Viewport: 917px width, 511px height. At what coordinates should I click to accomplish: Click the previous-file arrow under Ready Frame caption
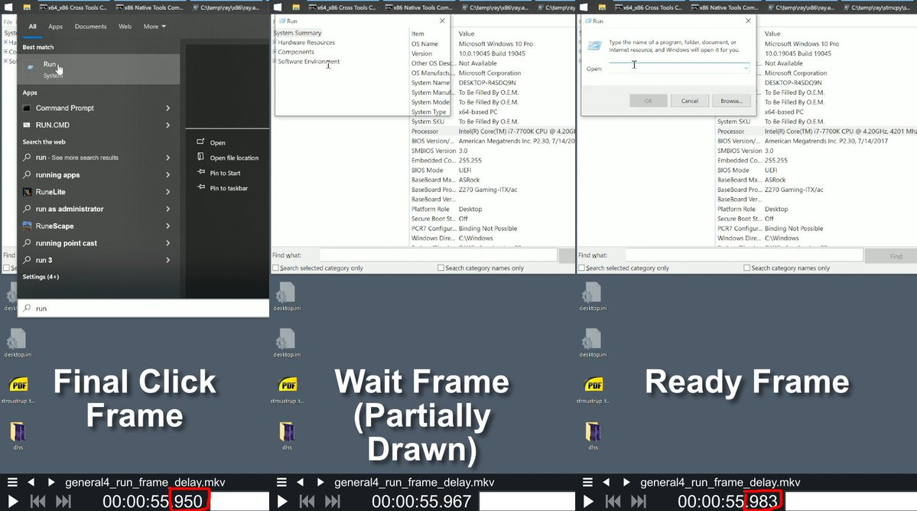[606, 483]
